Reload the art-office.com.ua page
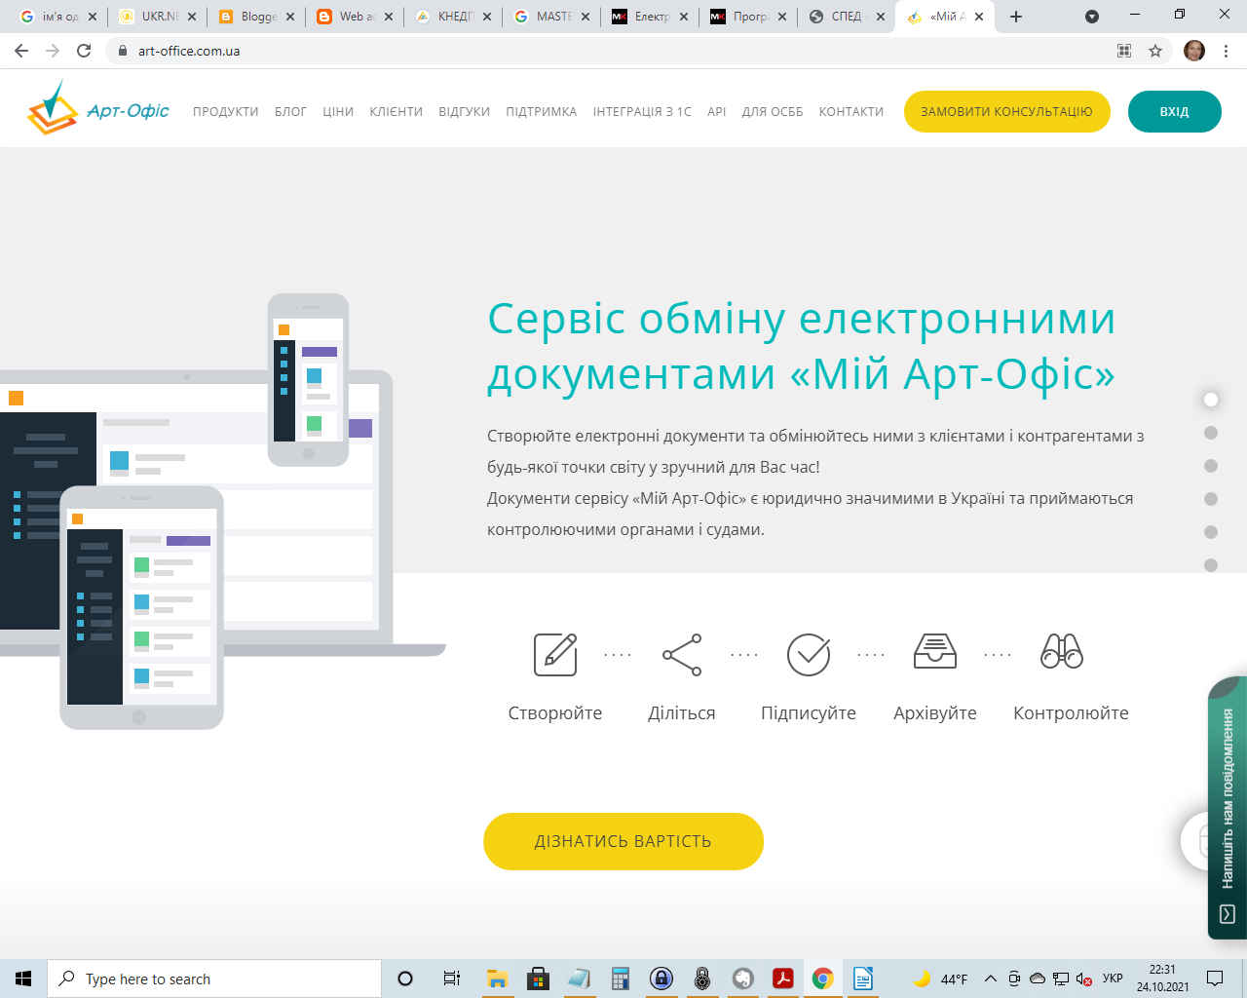The height and width of the screenshot is (998, 1247). [84, 51]
